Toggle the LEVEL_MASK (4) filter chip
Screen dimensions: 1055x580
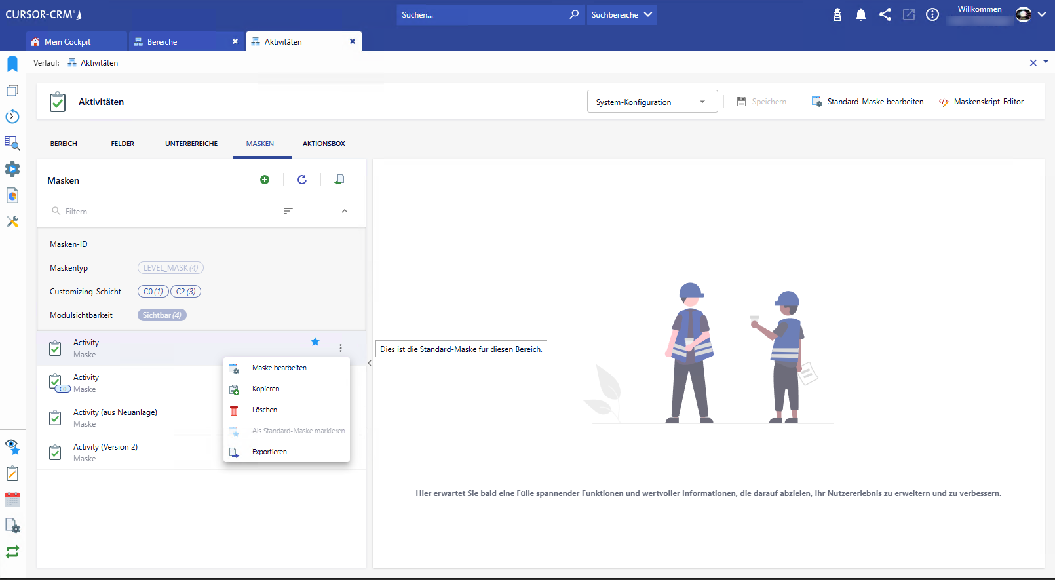(x=170, y=268)
